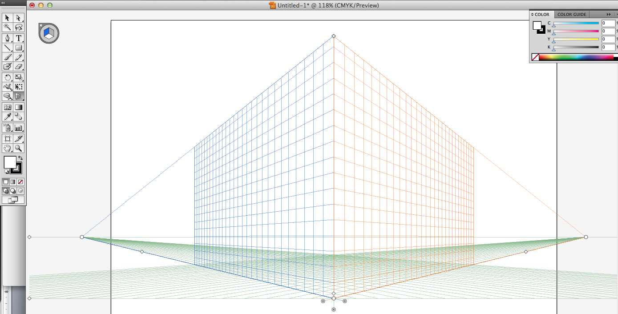This screenshot has width=618, height=314.
Task: Select the Pen tool
Action: pos(8,38)
